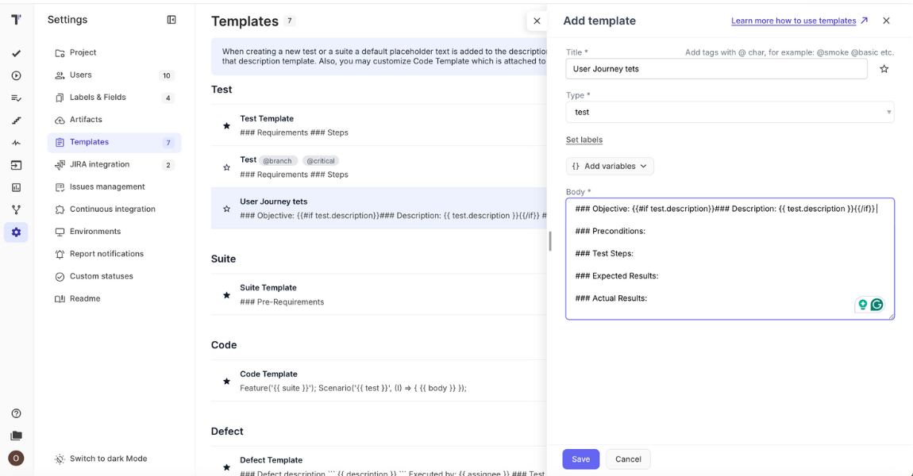Open analytics with the bar chart icon
The image size is (913, 476).
[x=14, y=186]
